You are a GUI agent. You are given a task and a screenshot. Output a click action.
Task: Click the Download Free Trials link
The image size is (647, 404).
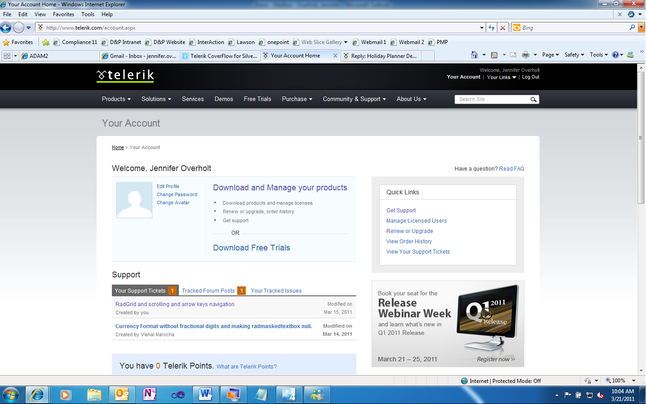click(x=252, y=248)
